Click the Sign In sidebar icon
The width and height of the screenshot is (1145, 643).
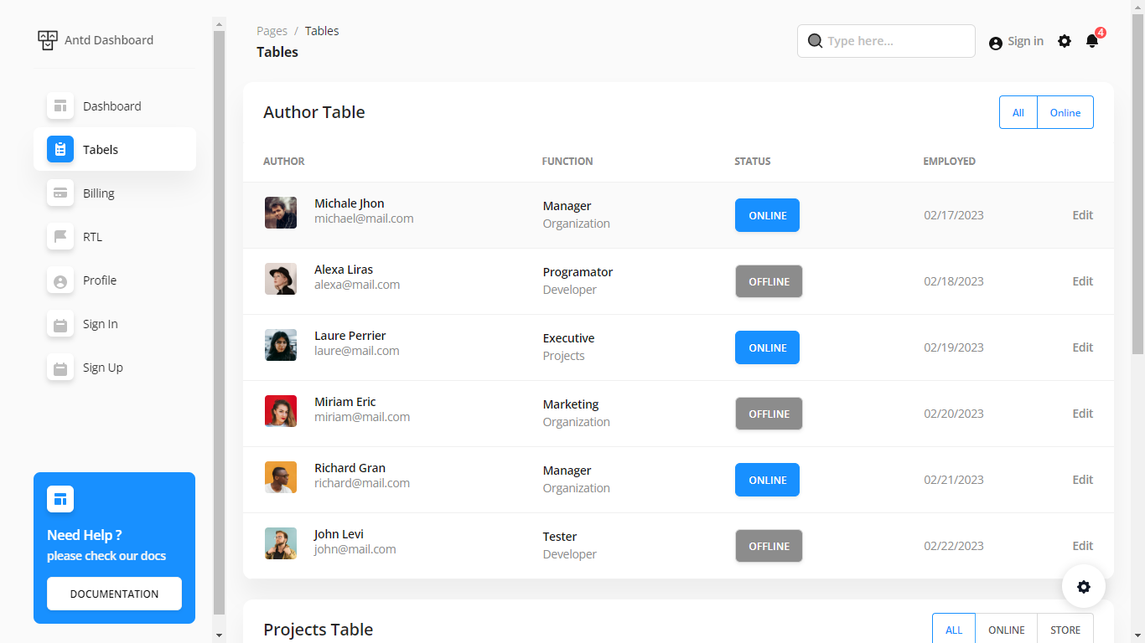[x=60, y=324]
